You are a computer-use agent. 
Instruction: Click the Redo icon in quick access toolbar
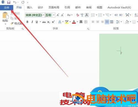click(23, 2)
